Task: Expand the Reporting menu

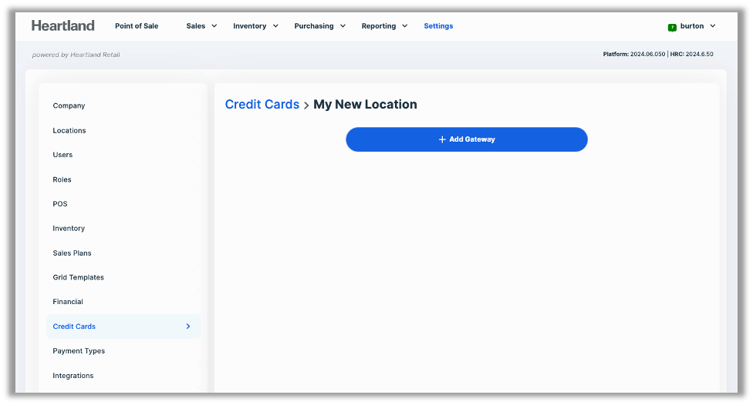Action: [x=384, y=26]
